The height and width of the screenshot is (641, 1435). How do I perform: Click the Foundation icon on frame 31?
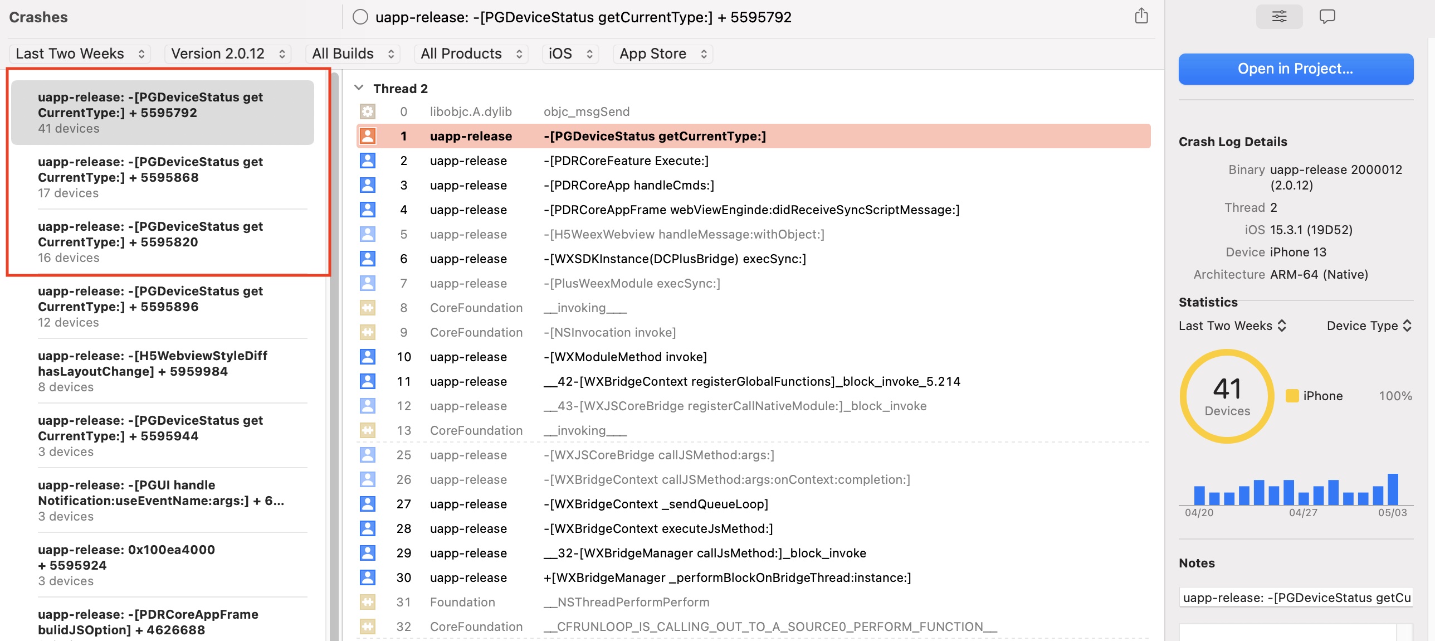coord(368,602)
